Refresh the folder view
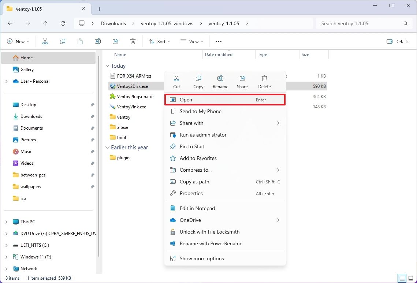 pyautogui.click(x=63, y=23)
